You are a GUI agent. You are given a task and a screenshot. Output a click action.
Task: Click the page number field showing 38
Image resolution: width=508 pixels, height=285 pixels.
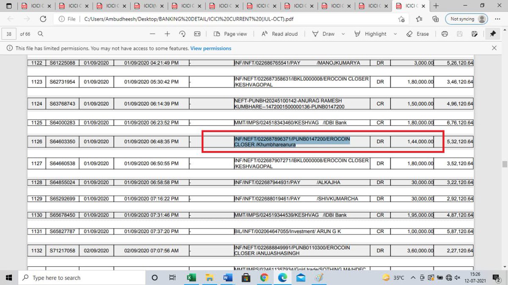pos(9,34)
